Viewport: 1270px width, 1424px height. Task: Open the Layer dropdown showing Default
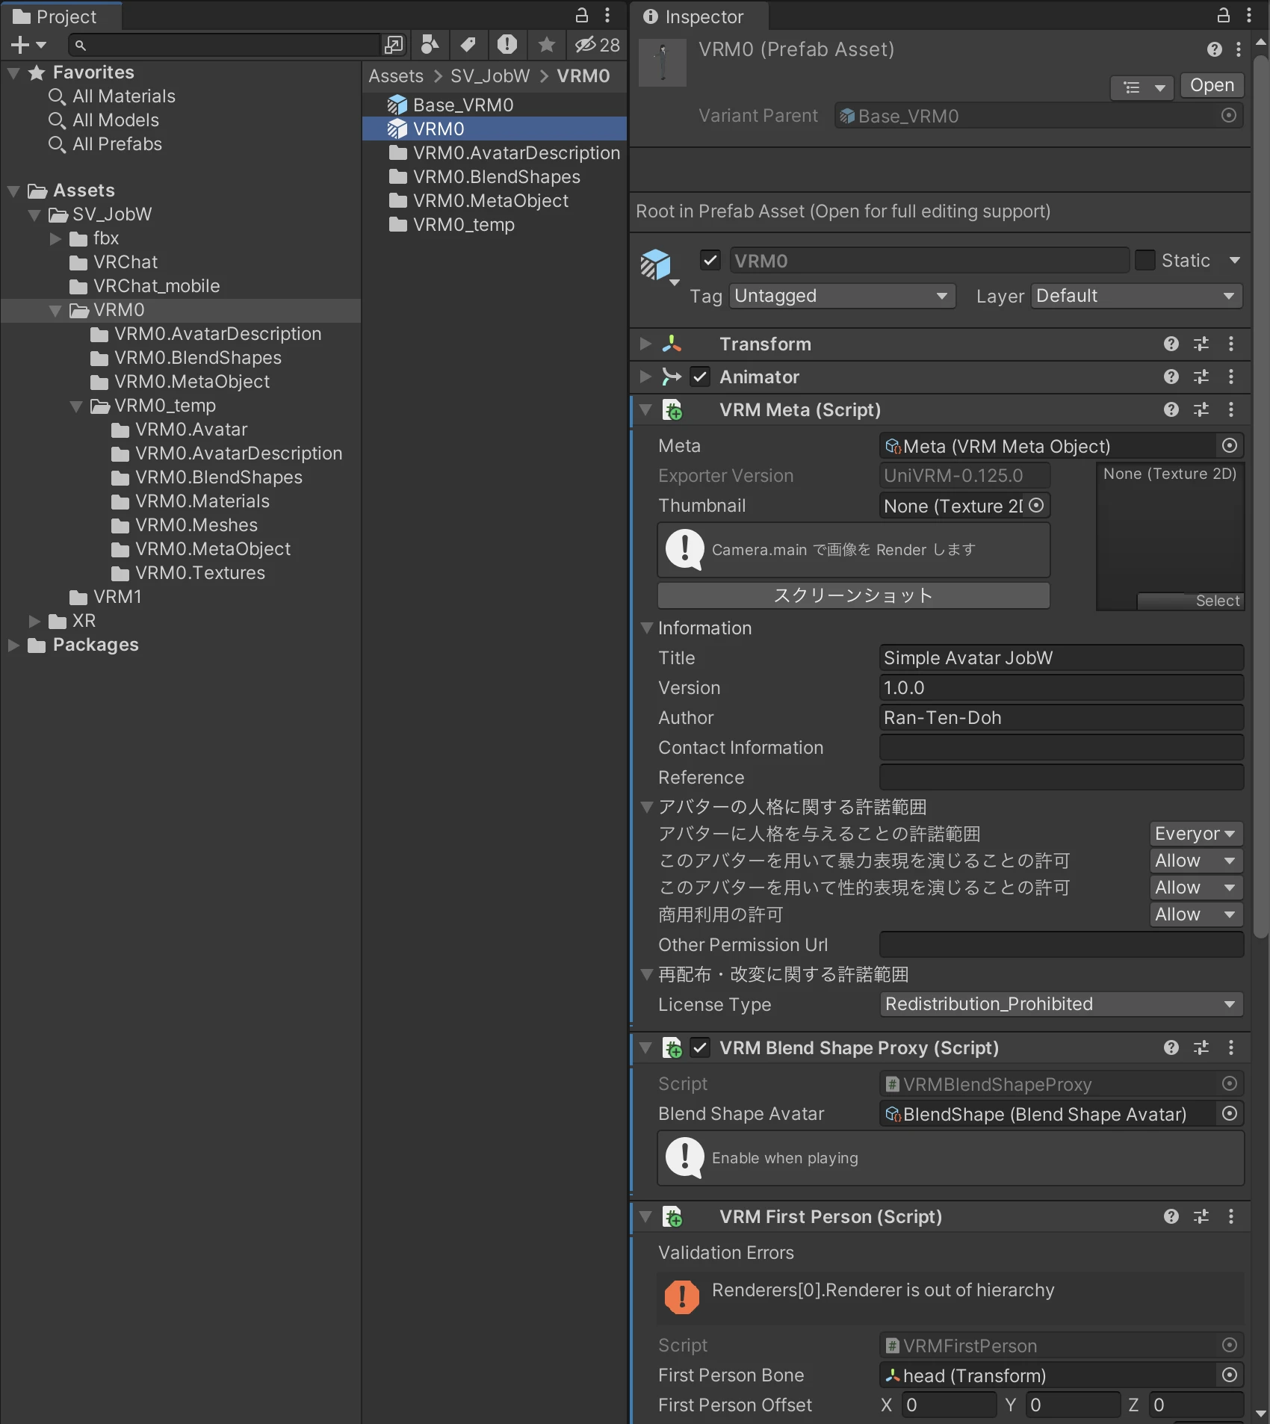[x=1136, y=296]
